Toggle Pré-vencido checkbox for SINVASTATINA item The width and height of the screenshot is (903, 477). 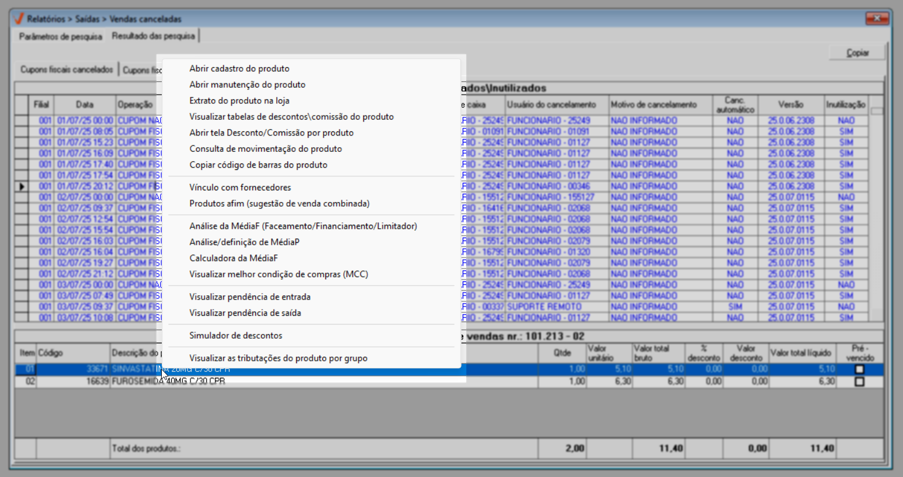859,370
